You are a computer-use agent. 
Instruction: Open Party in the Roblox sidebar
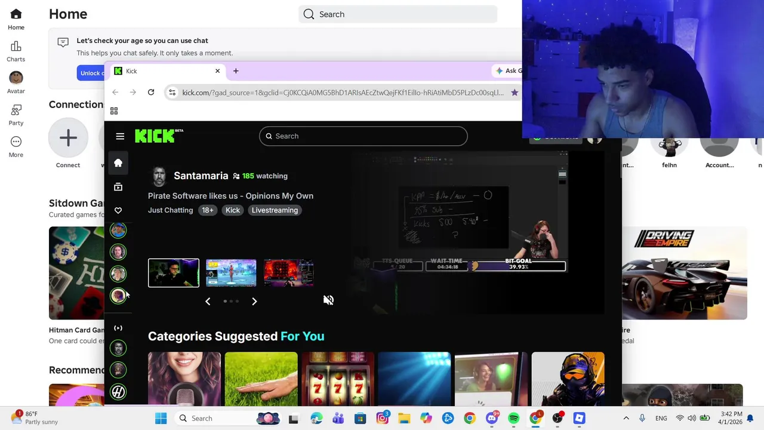(x=16, y=115)
